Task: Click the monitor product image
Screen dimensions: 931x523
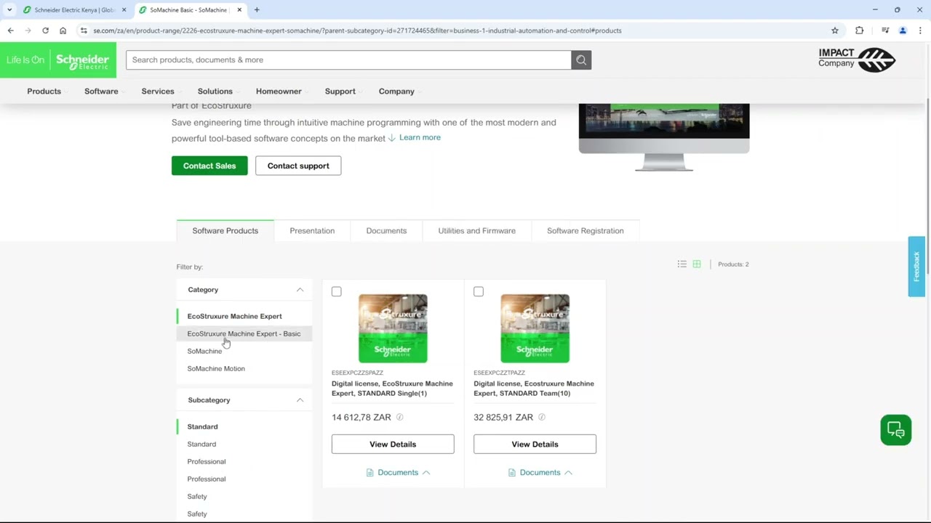Action: pyautogui.click(x=664, y=137)
